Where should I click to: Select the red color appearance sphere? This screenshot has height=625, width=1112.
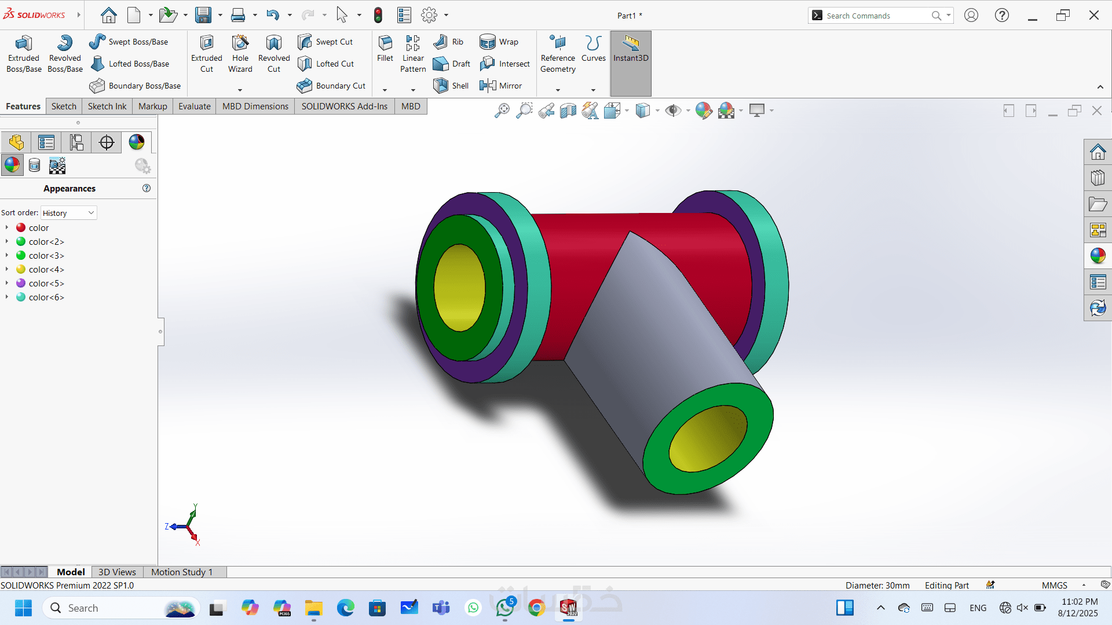pos(21,228)
